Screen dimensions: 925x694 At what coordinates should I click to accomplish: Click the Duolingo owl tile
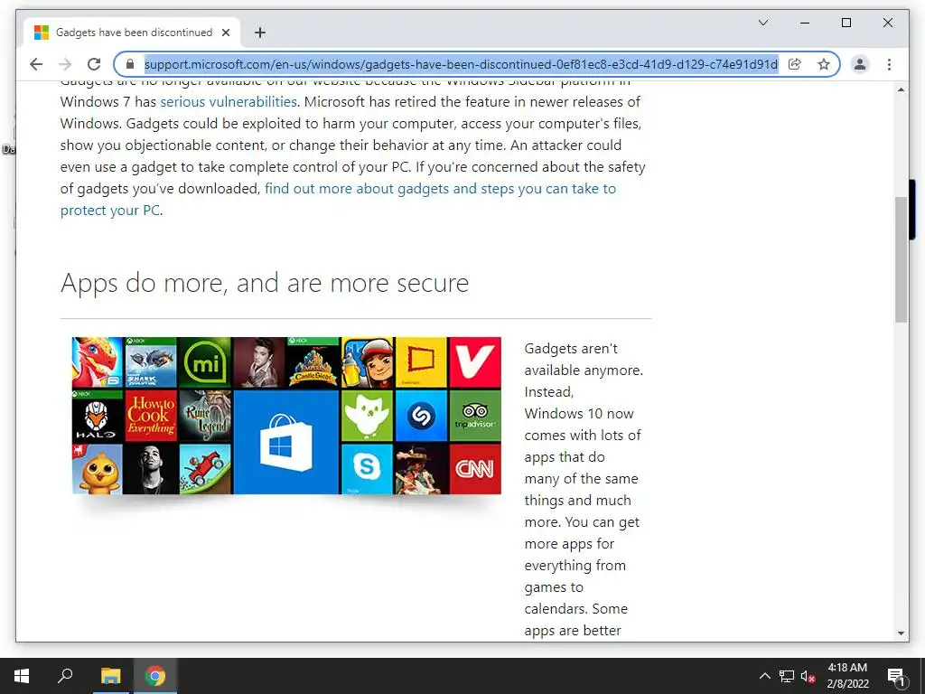coord(367,416)
